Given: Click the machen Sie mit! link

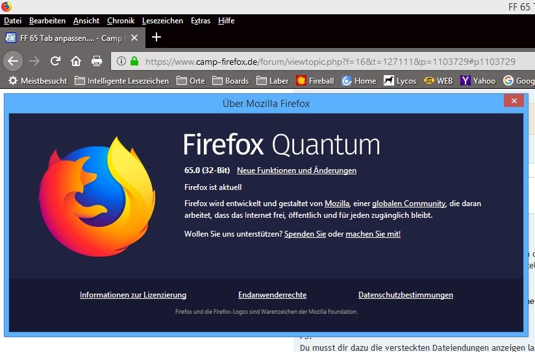Looking at the screenshot, I should pyautogui.click(x=373, y=234).
